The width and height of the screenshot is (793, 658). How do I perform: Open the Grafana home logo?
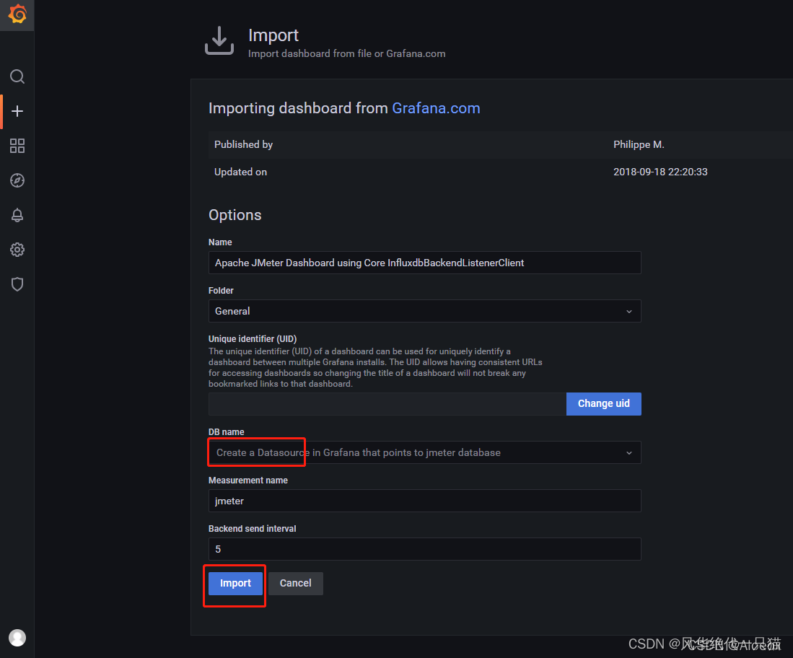pyautogui.click(x=17, y=14)
